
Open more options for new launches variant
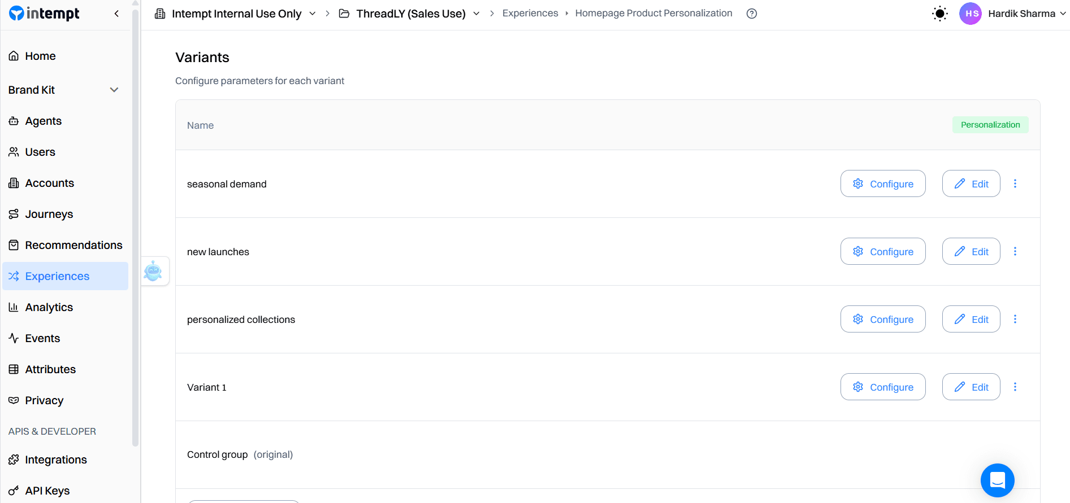(1015, 251)
